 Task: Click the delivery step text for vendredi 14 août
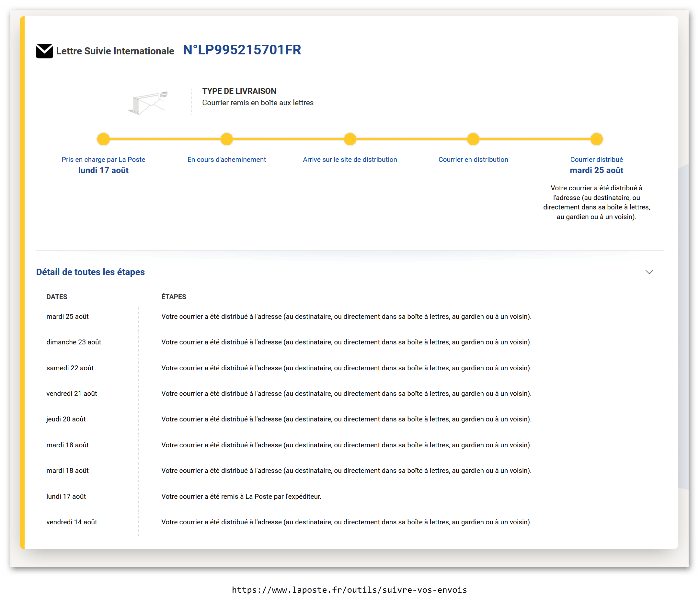coord(347,522)
